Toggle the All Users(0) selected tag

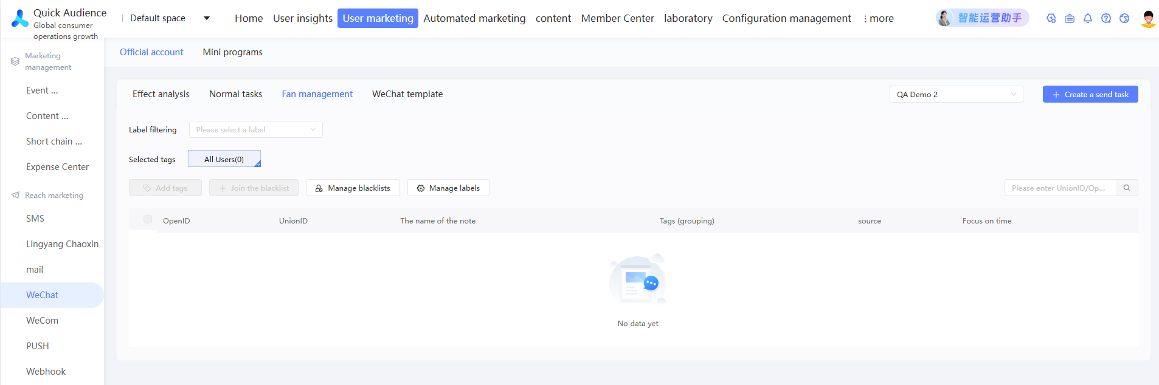[x=224, y=158]
